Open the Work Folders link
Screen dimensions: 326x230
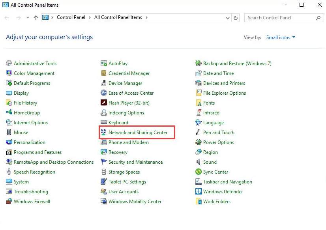tap(217, 202)
